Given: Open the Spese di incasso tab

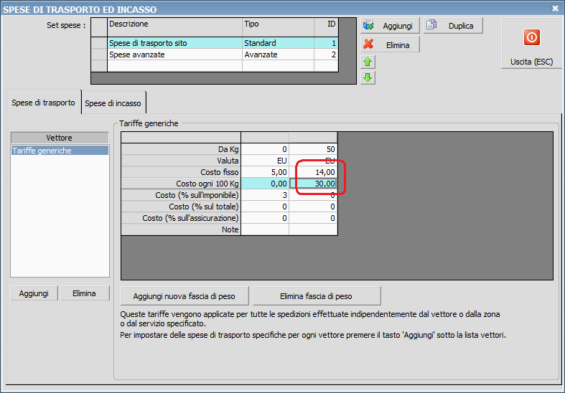Looking at the screenshot, I should [x=113, y=103].
